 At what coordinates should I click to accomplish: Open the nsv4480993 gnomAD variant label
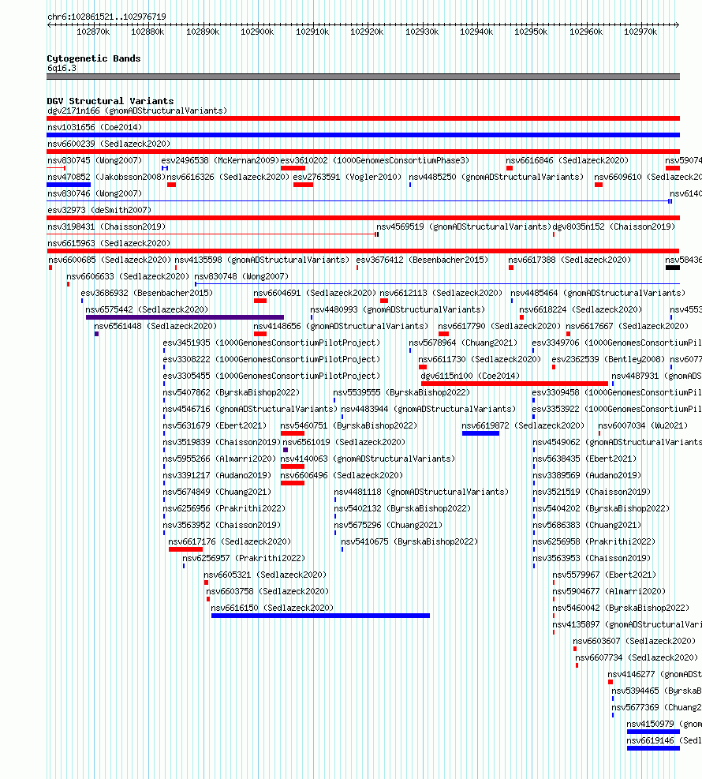point(398,309)
